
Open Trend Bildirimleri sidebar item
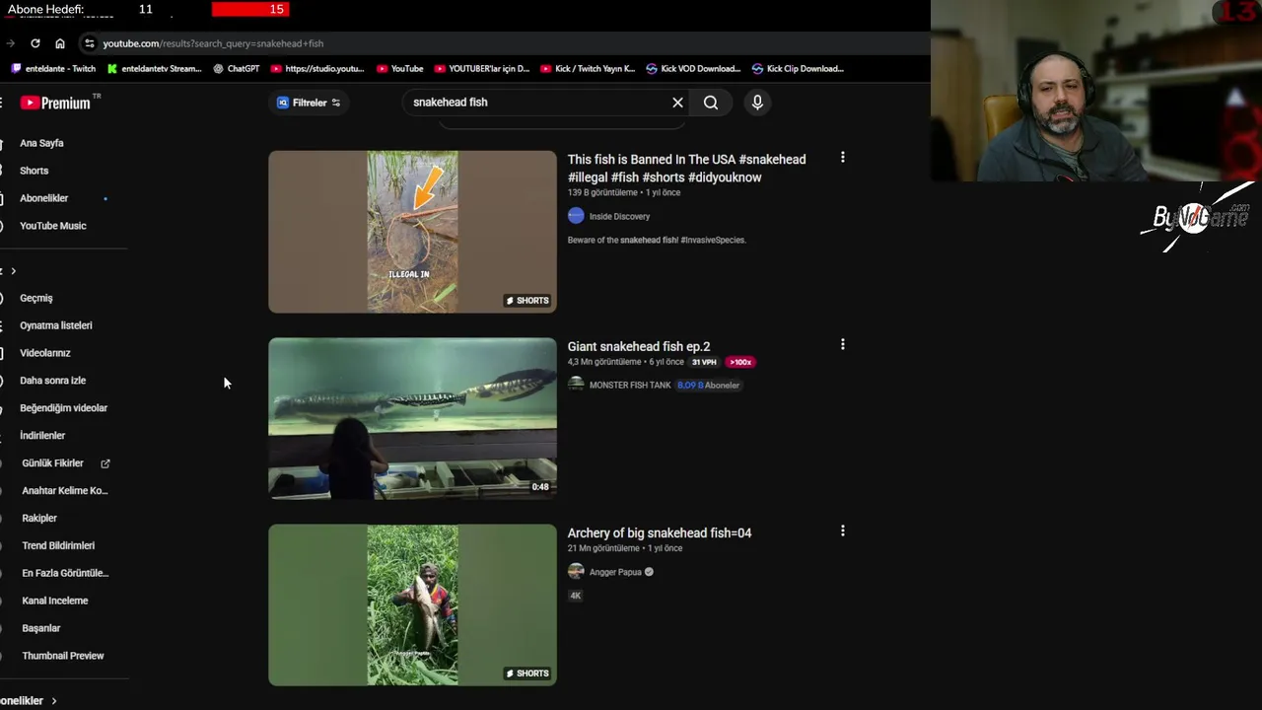pos(59,545)
